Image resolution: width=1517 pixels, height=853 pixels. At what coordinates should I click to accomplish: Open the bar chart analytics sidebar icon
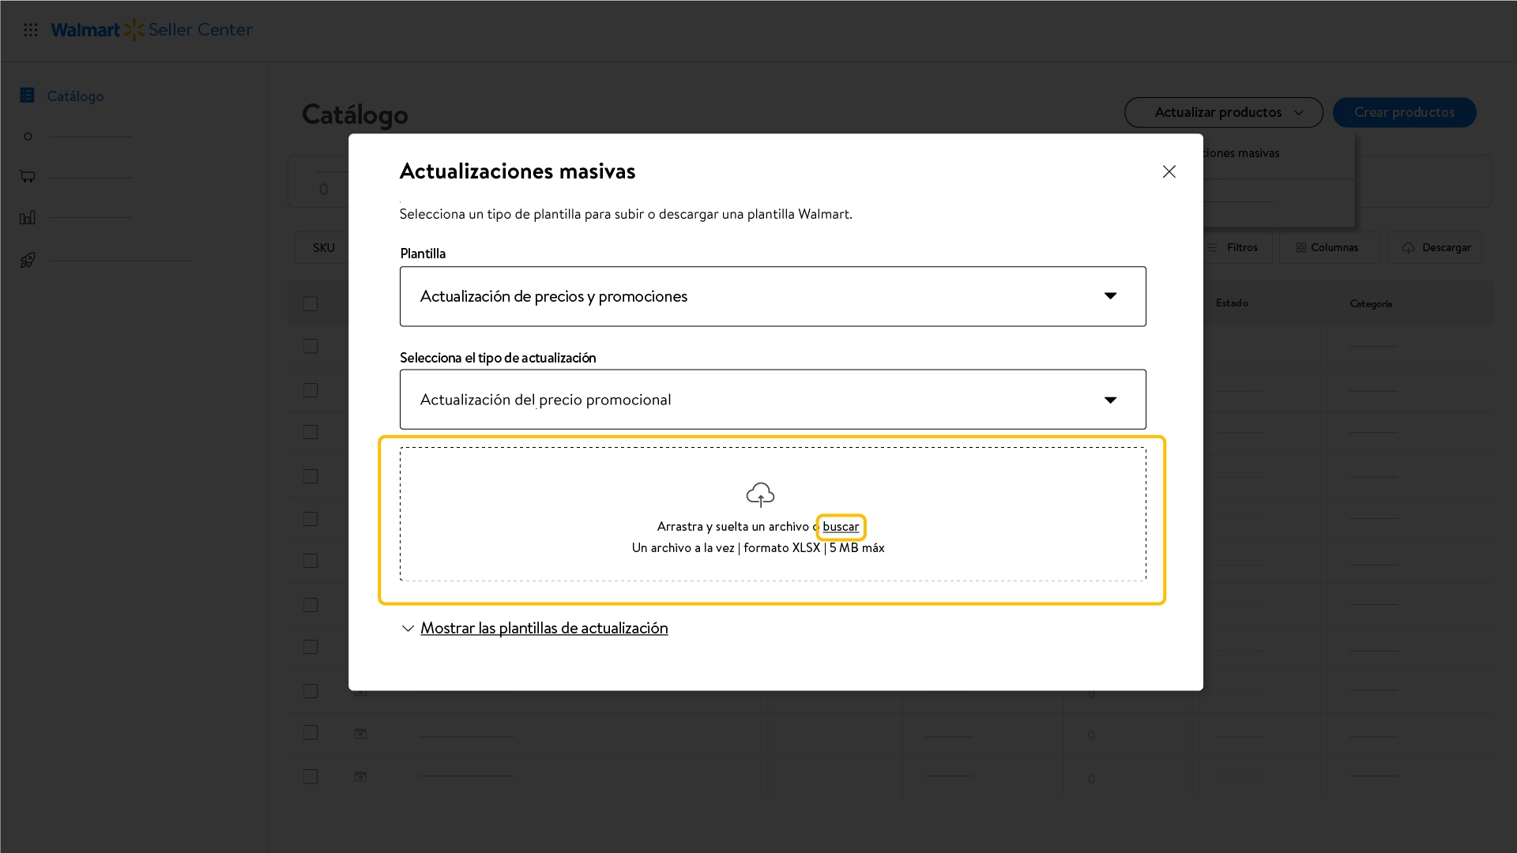28,217
